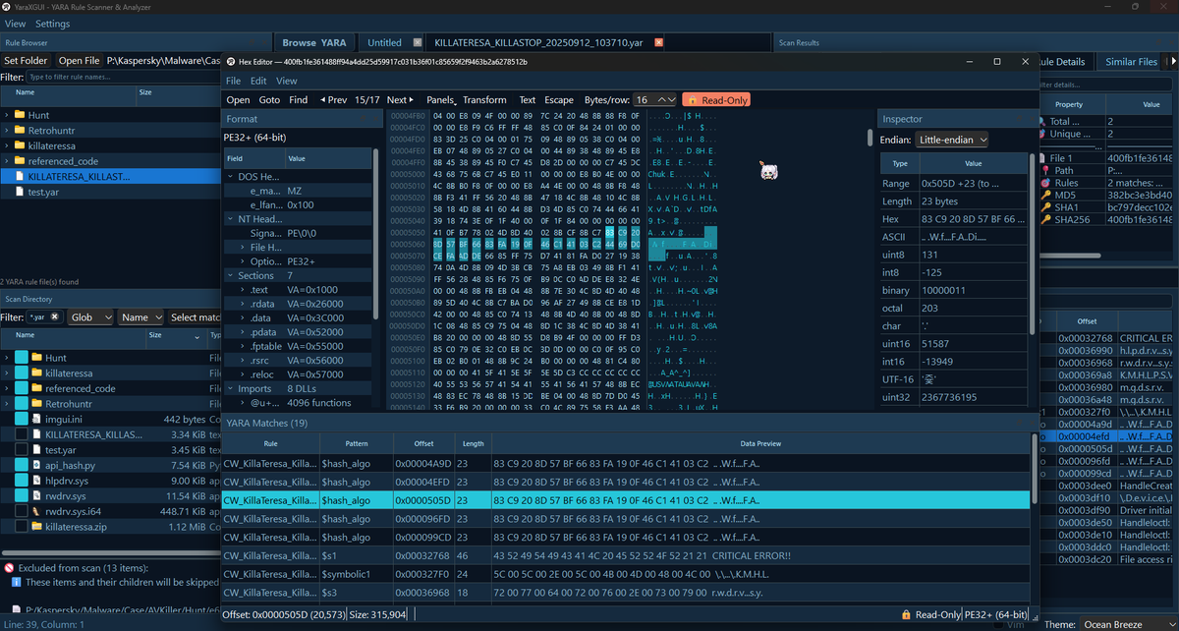Switch to the Similar Files tab
This screenshot has width=1179, height=631.
tap(1131, 61)
